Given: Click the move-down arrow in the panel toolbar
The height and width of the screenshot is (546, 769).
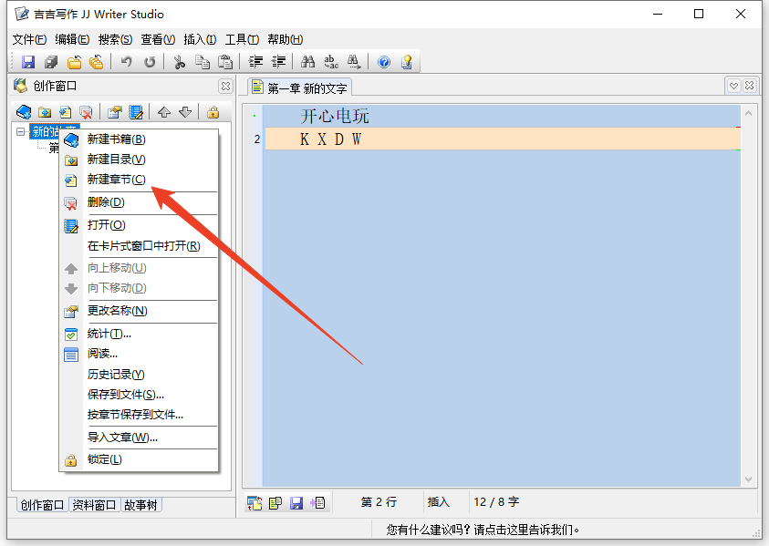Looking at the screenshot, I should point(186,111).
